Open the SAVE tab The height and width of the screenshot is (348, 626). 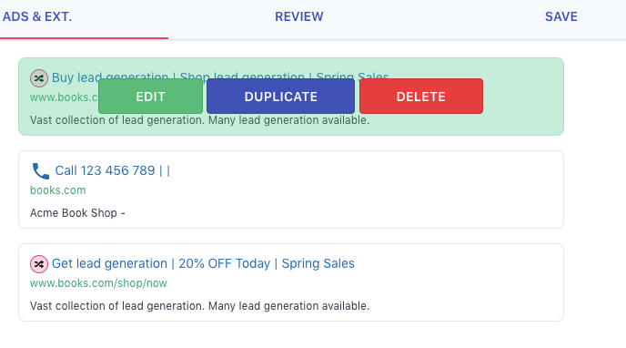point(560,16)
